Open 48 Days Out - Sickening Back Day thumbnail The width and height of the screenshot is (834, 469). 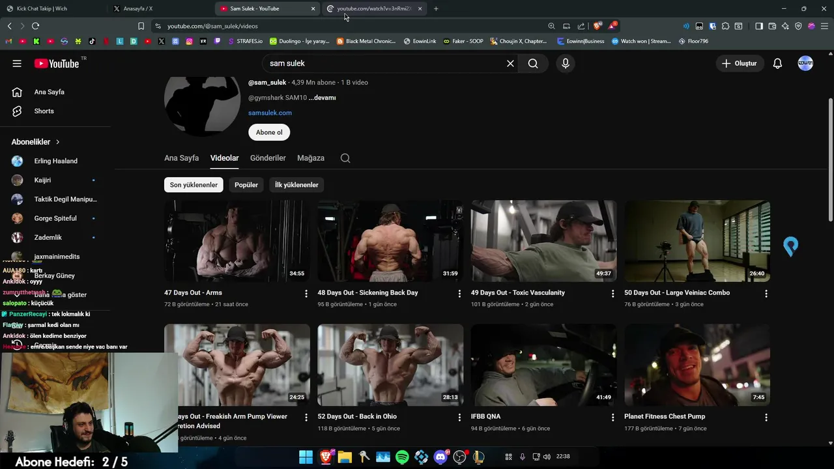pos(390,241)
